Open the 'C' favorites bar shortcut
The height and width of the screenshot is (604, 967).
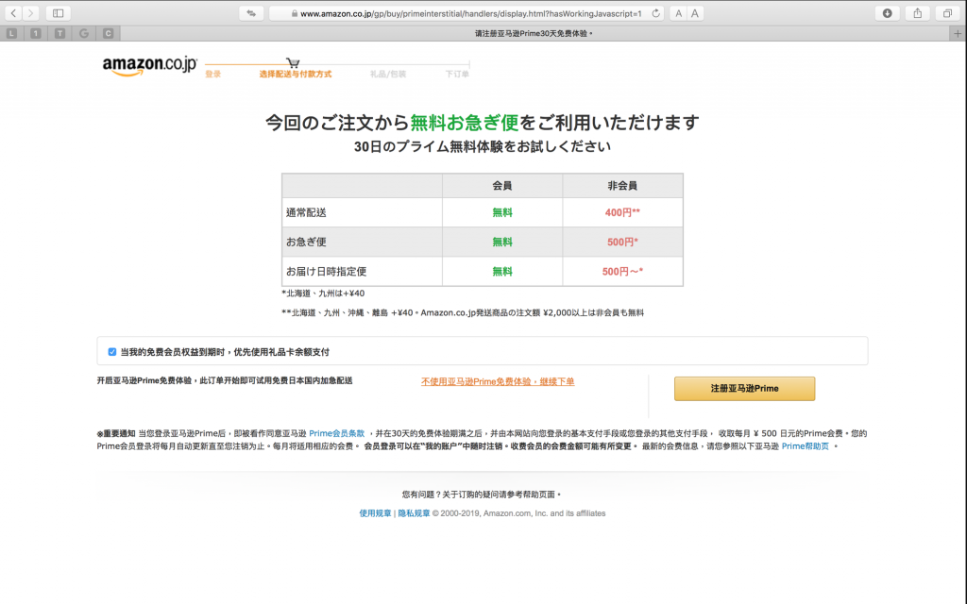pyautogui.click(x=108, y=33)
